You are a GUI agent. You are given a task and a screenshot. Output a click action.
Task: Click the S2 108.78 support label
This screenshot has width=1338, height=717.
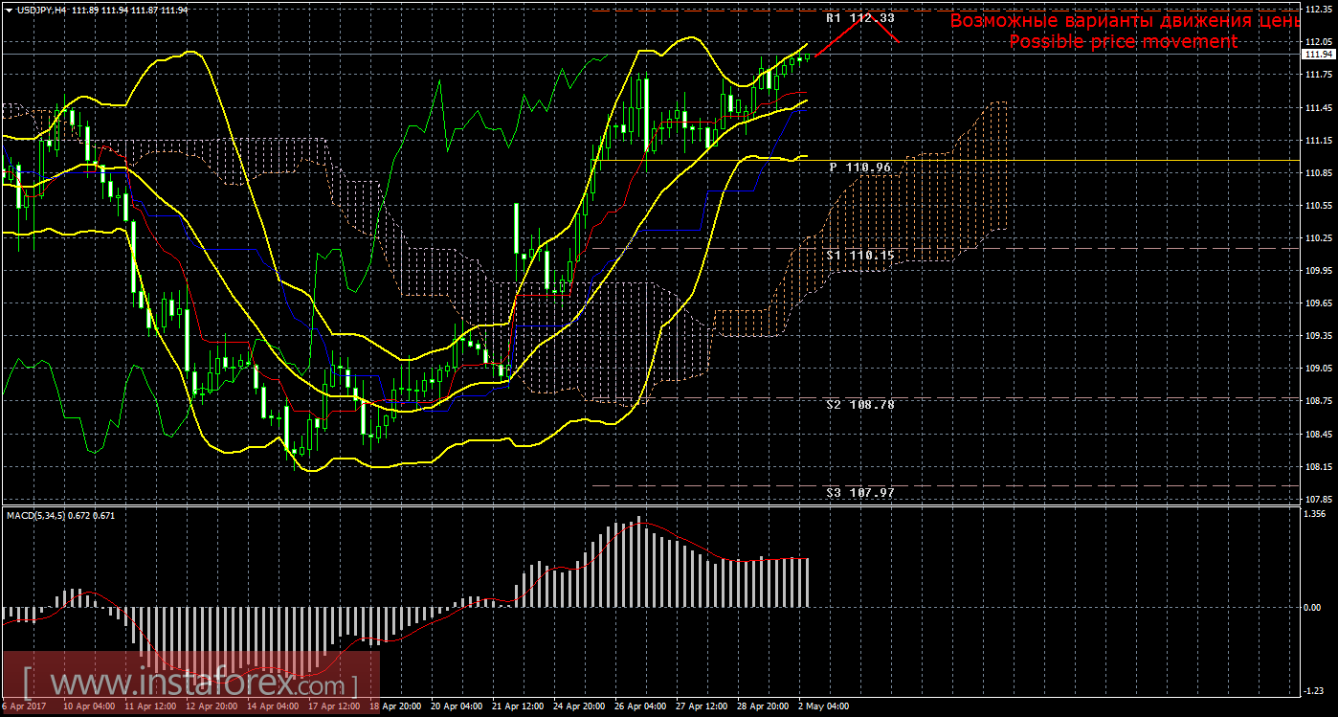pyautogui.click(x=859, y=405)
